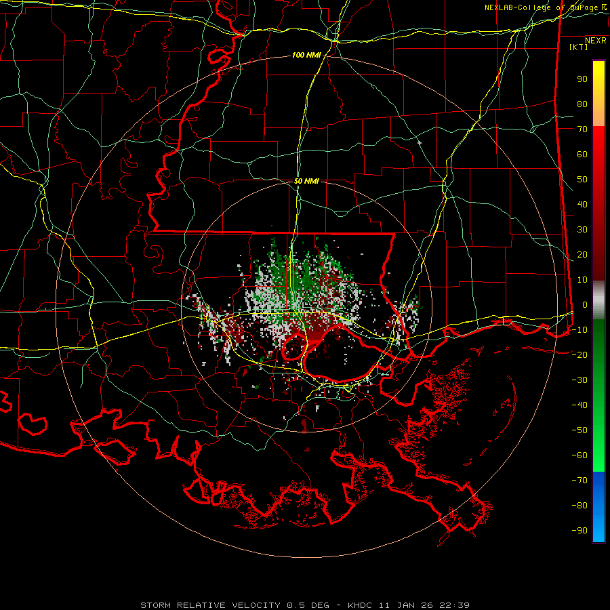This screenshot has height=610, width=610.
Task: Click the 80 value on velocity scale
Action: (582, 104)
